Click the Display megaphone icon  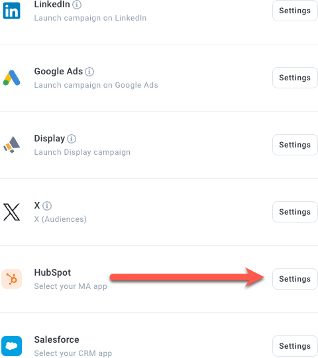click(x=11, y=145)
